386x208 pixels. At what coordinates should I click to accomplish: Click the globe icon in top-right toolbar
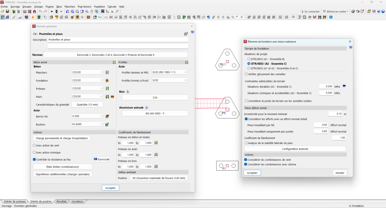pos(383,11)
